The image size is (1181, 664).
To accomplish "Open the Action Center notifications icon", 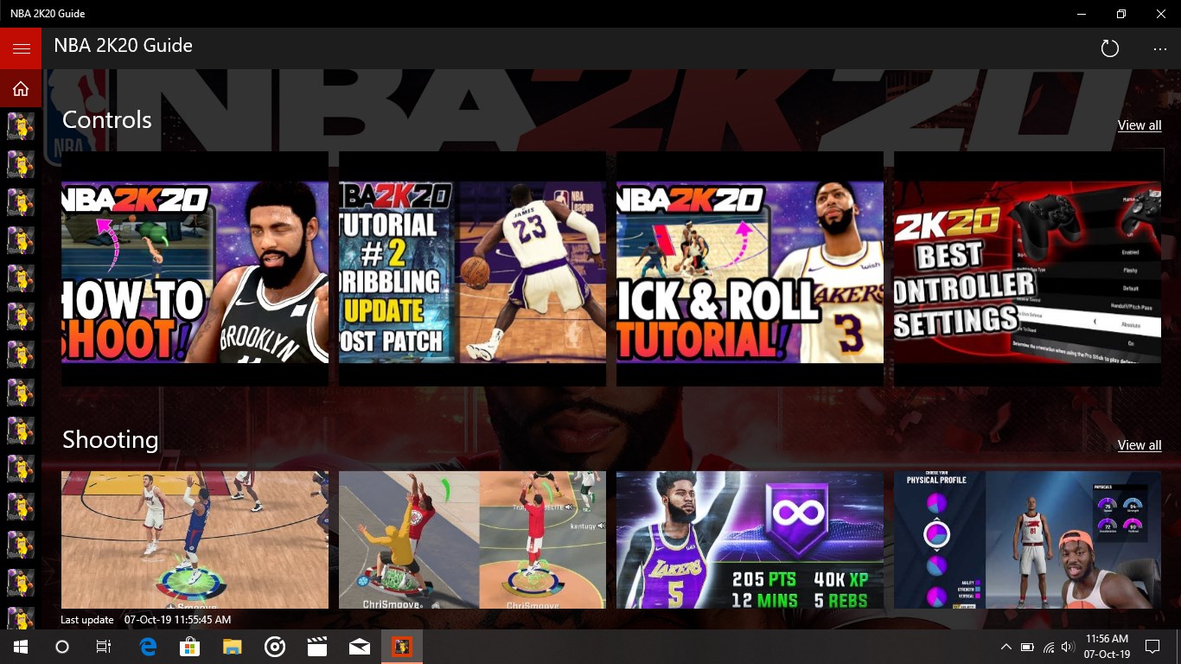I will [1152, 647].
